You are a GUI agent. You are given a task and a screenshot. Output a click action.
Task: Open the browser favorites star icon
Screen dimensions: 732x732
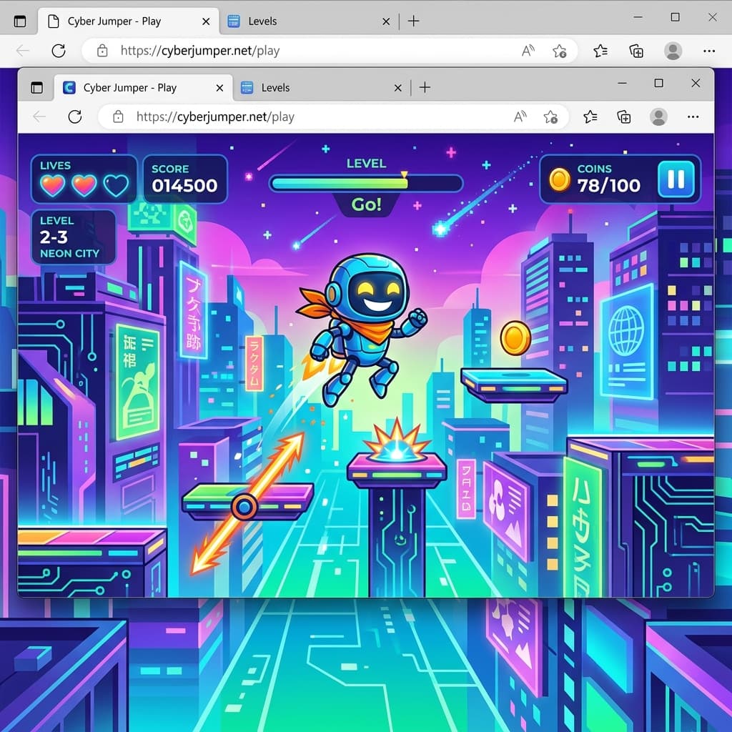tap(590, 117)
